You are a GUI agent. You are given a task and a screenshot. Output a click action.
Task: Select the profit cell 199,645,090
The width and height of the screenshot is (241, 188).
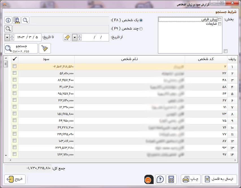click(46, 134)
